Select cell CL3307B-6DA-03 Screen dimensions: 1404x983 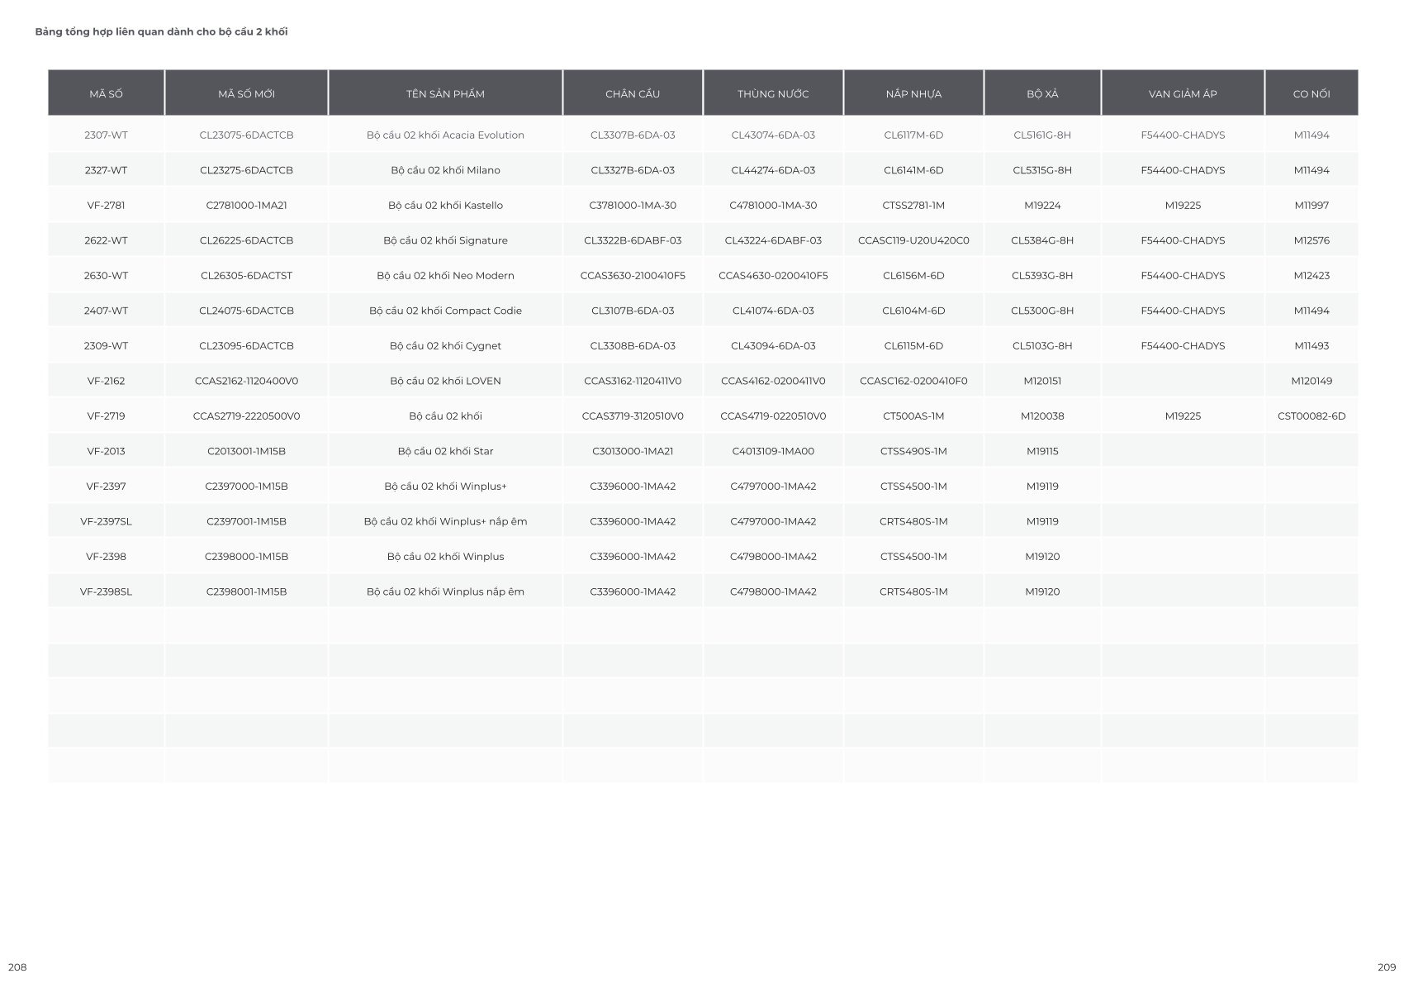coord(633,135)
